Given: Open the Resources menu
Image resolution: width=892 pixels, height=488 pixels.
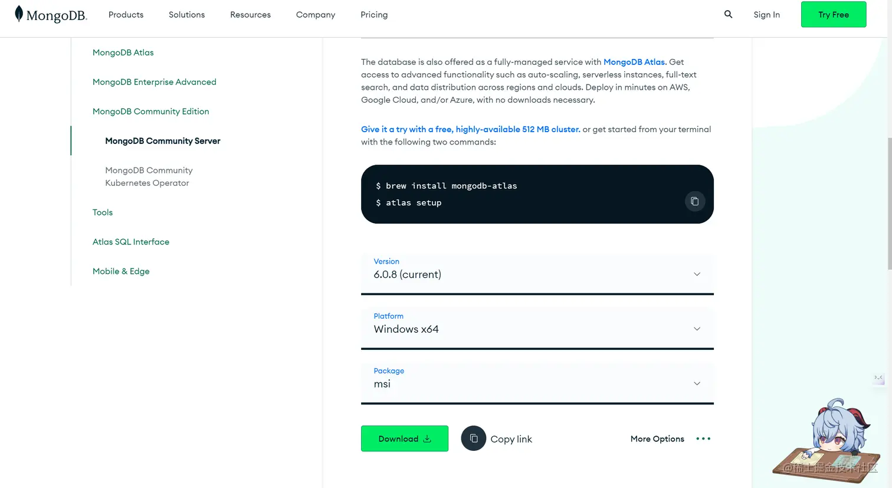Looking at the screenshot, I should click(x=250, y=15).
